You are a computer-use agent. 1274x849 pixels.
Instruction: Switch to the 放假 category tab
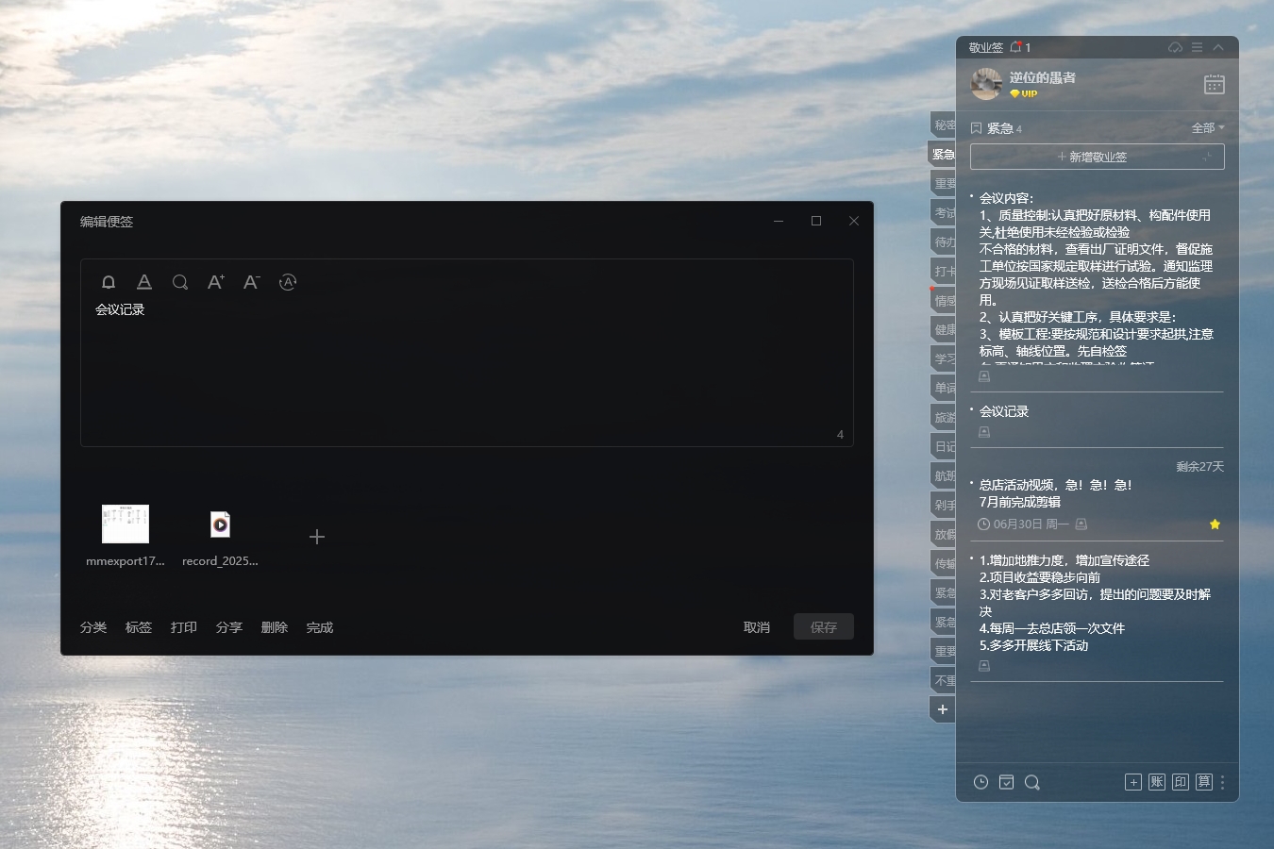pyautogui.click(x=944, y=534)
